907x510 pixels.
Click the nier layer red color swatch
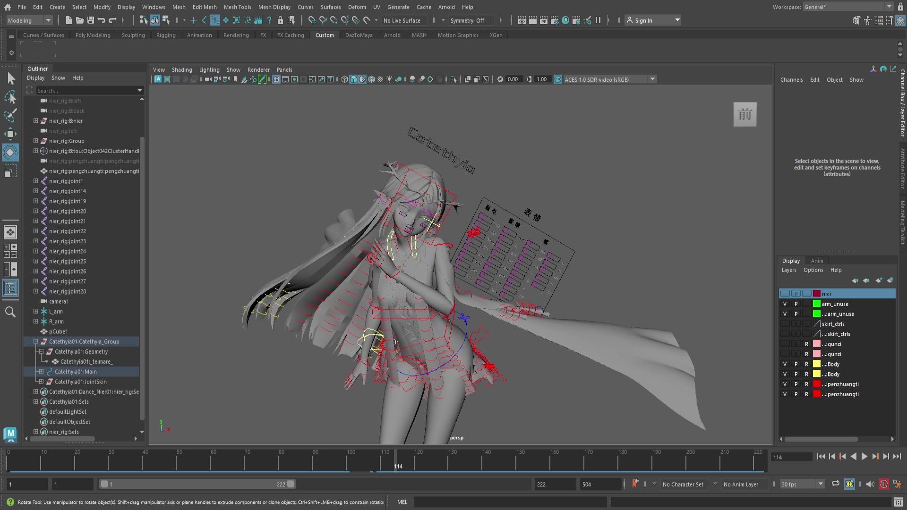(817, 294)
